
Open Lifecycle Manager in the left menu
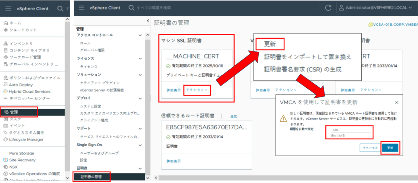23,140
